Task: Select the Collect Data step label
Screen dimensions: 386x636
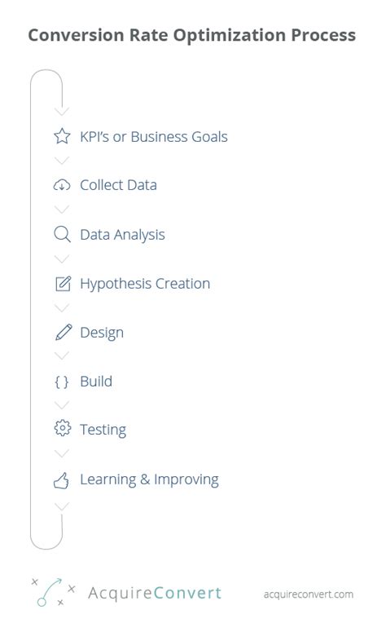Action: [x=118, y=185]
